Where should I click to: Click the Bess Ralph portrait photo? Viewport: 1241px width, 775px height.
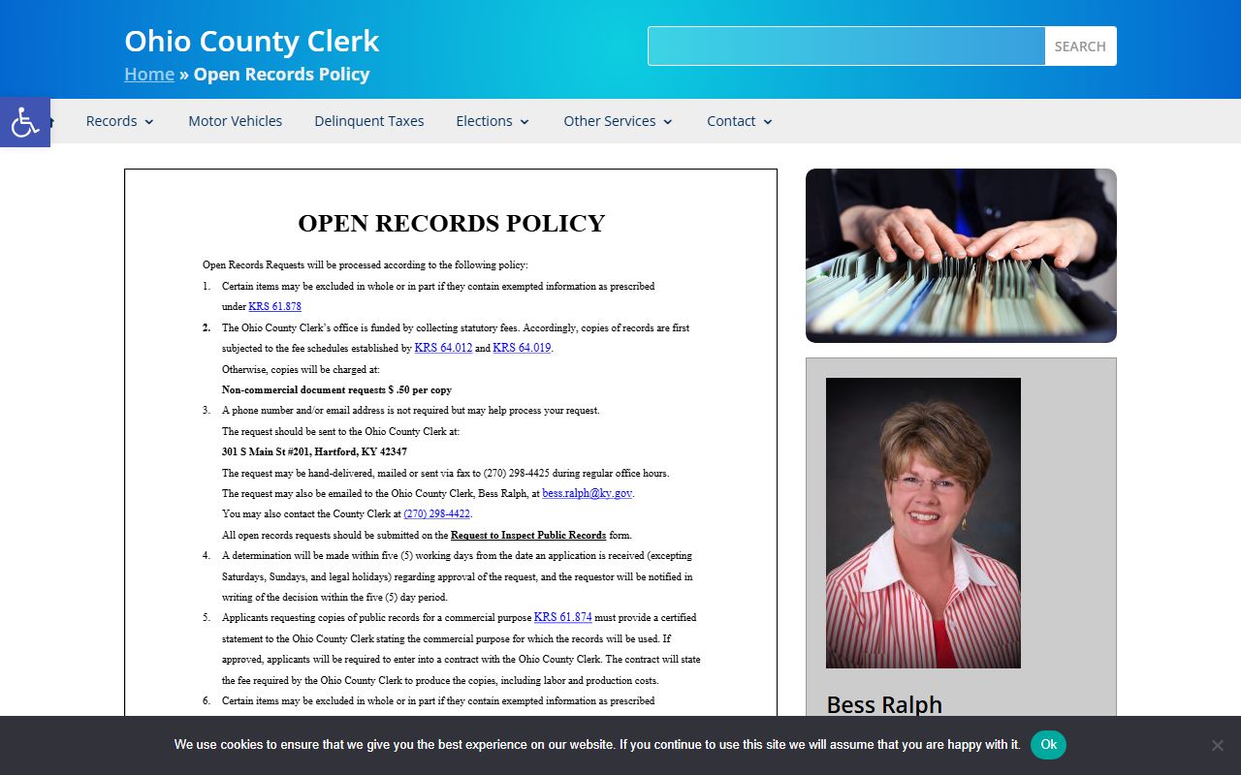(923, 523)
